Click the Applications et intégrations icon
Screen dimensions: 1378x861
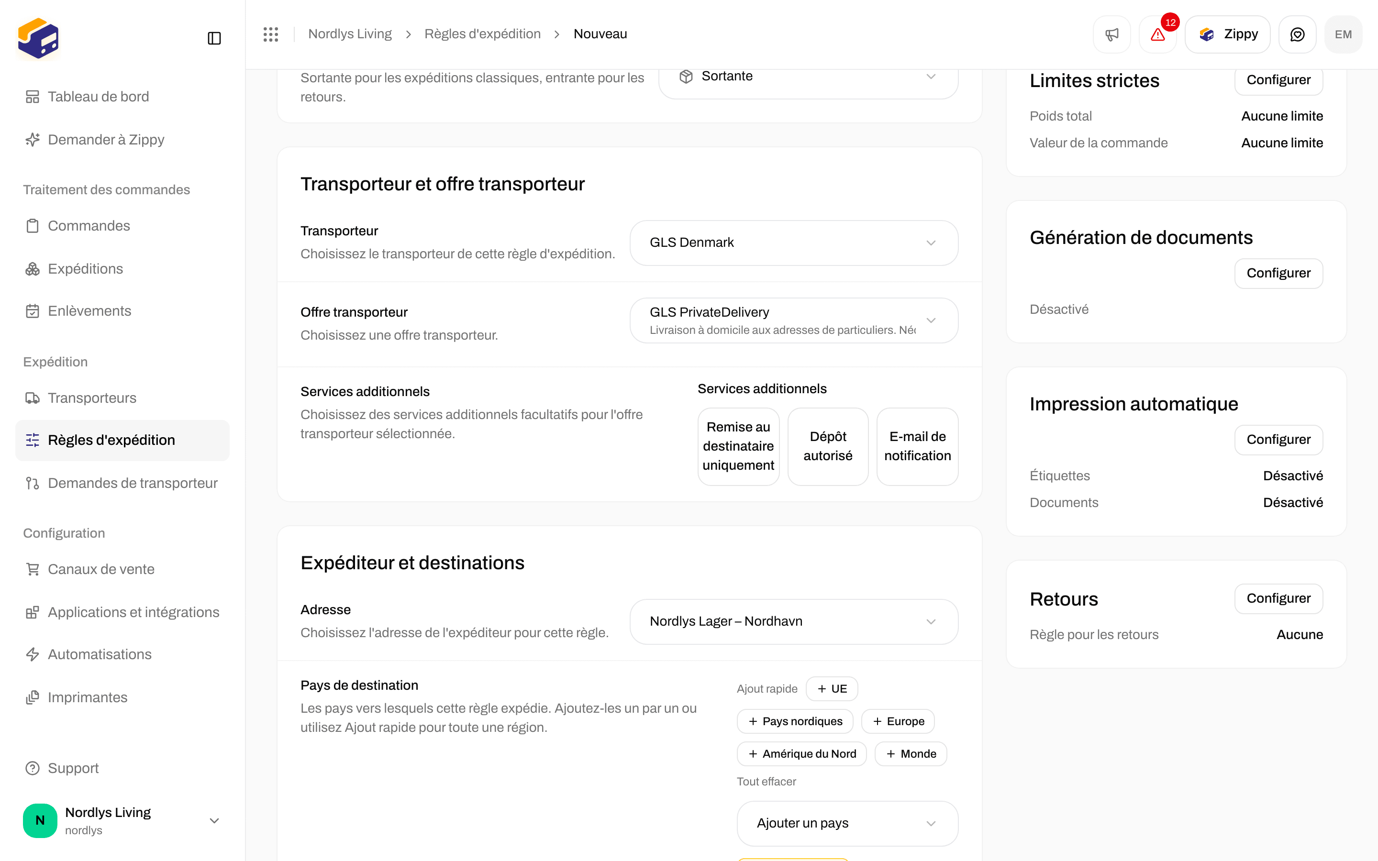(x=33, y=612)
